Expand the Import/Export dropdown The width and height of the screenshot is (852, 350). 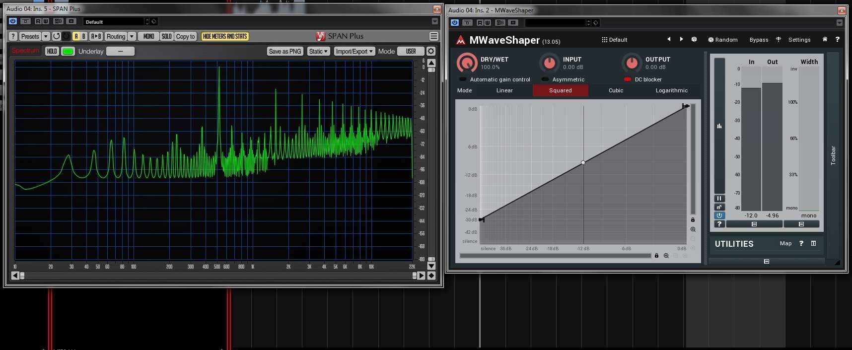coord(354,51)
